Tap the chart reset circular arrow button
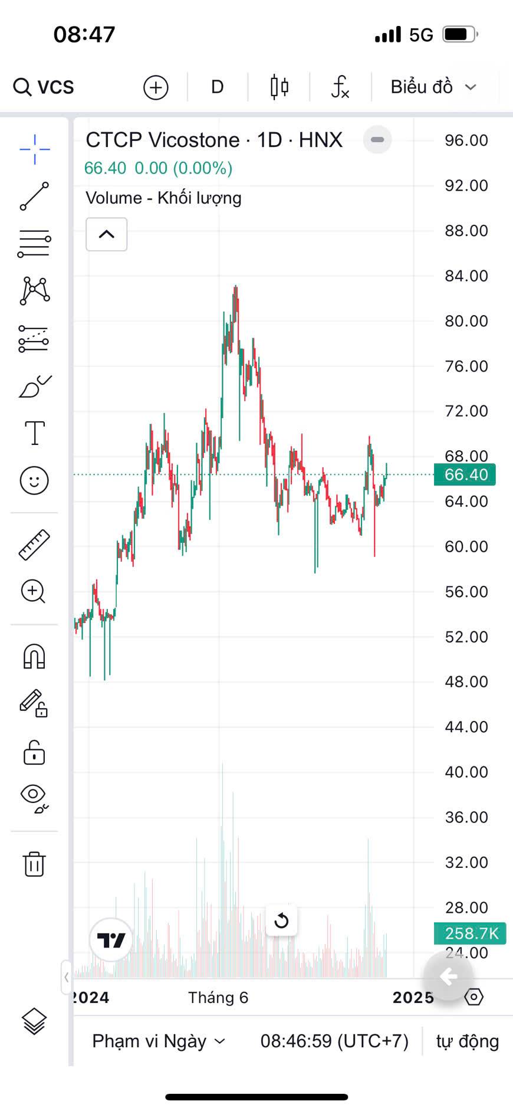513x1111 pixels. [x=281, y=920]
